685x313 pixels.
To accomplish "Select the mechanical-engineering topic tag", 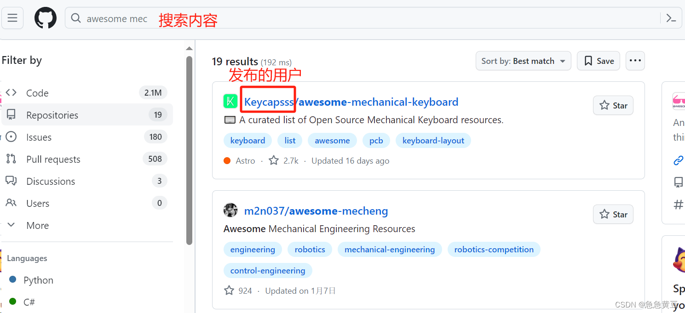I will (390, 250).
